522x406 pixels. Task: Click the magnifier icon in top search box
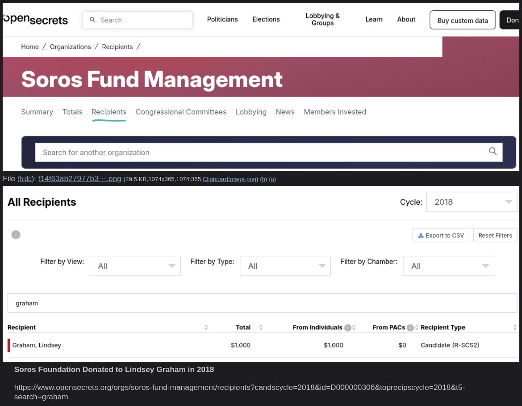[92, 20]
